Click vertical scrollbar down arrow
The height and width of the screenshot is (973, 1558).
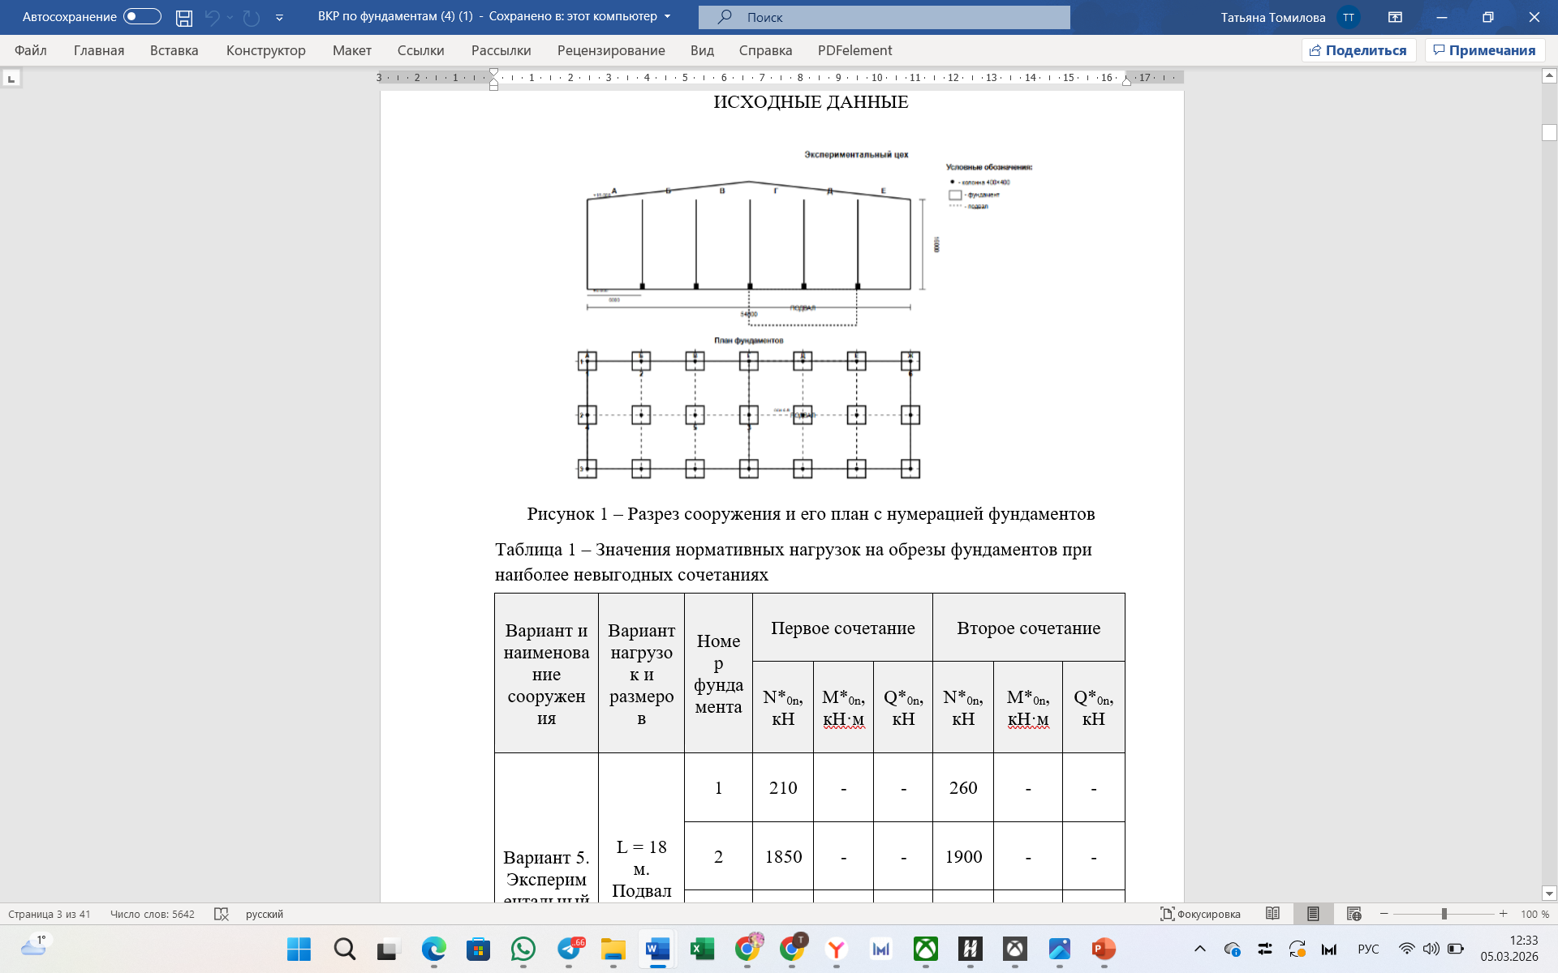pos(1549,894)
